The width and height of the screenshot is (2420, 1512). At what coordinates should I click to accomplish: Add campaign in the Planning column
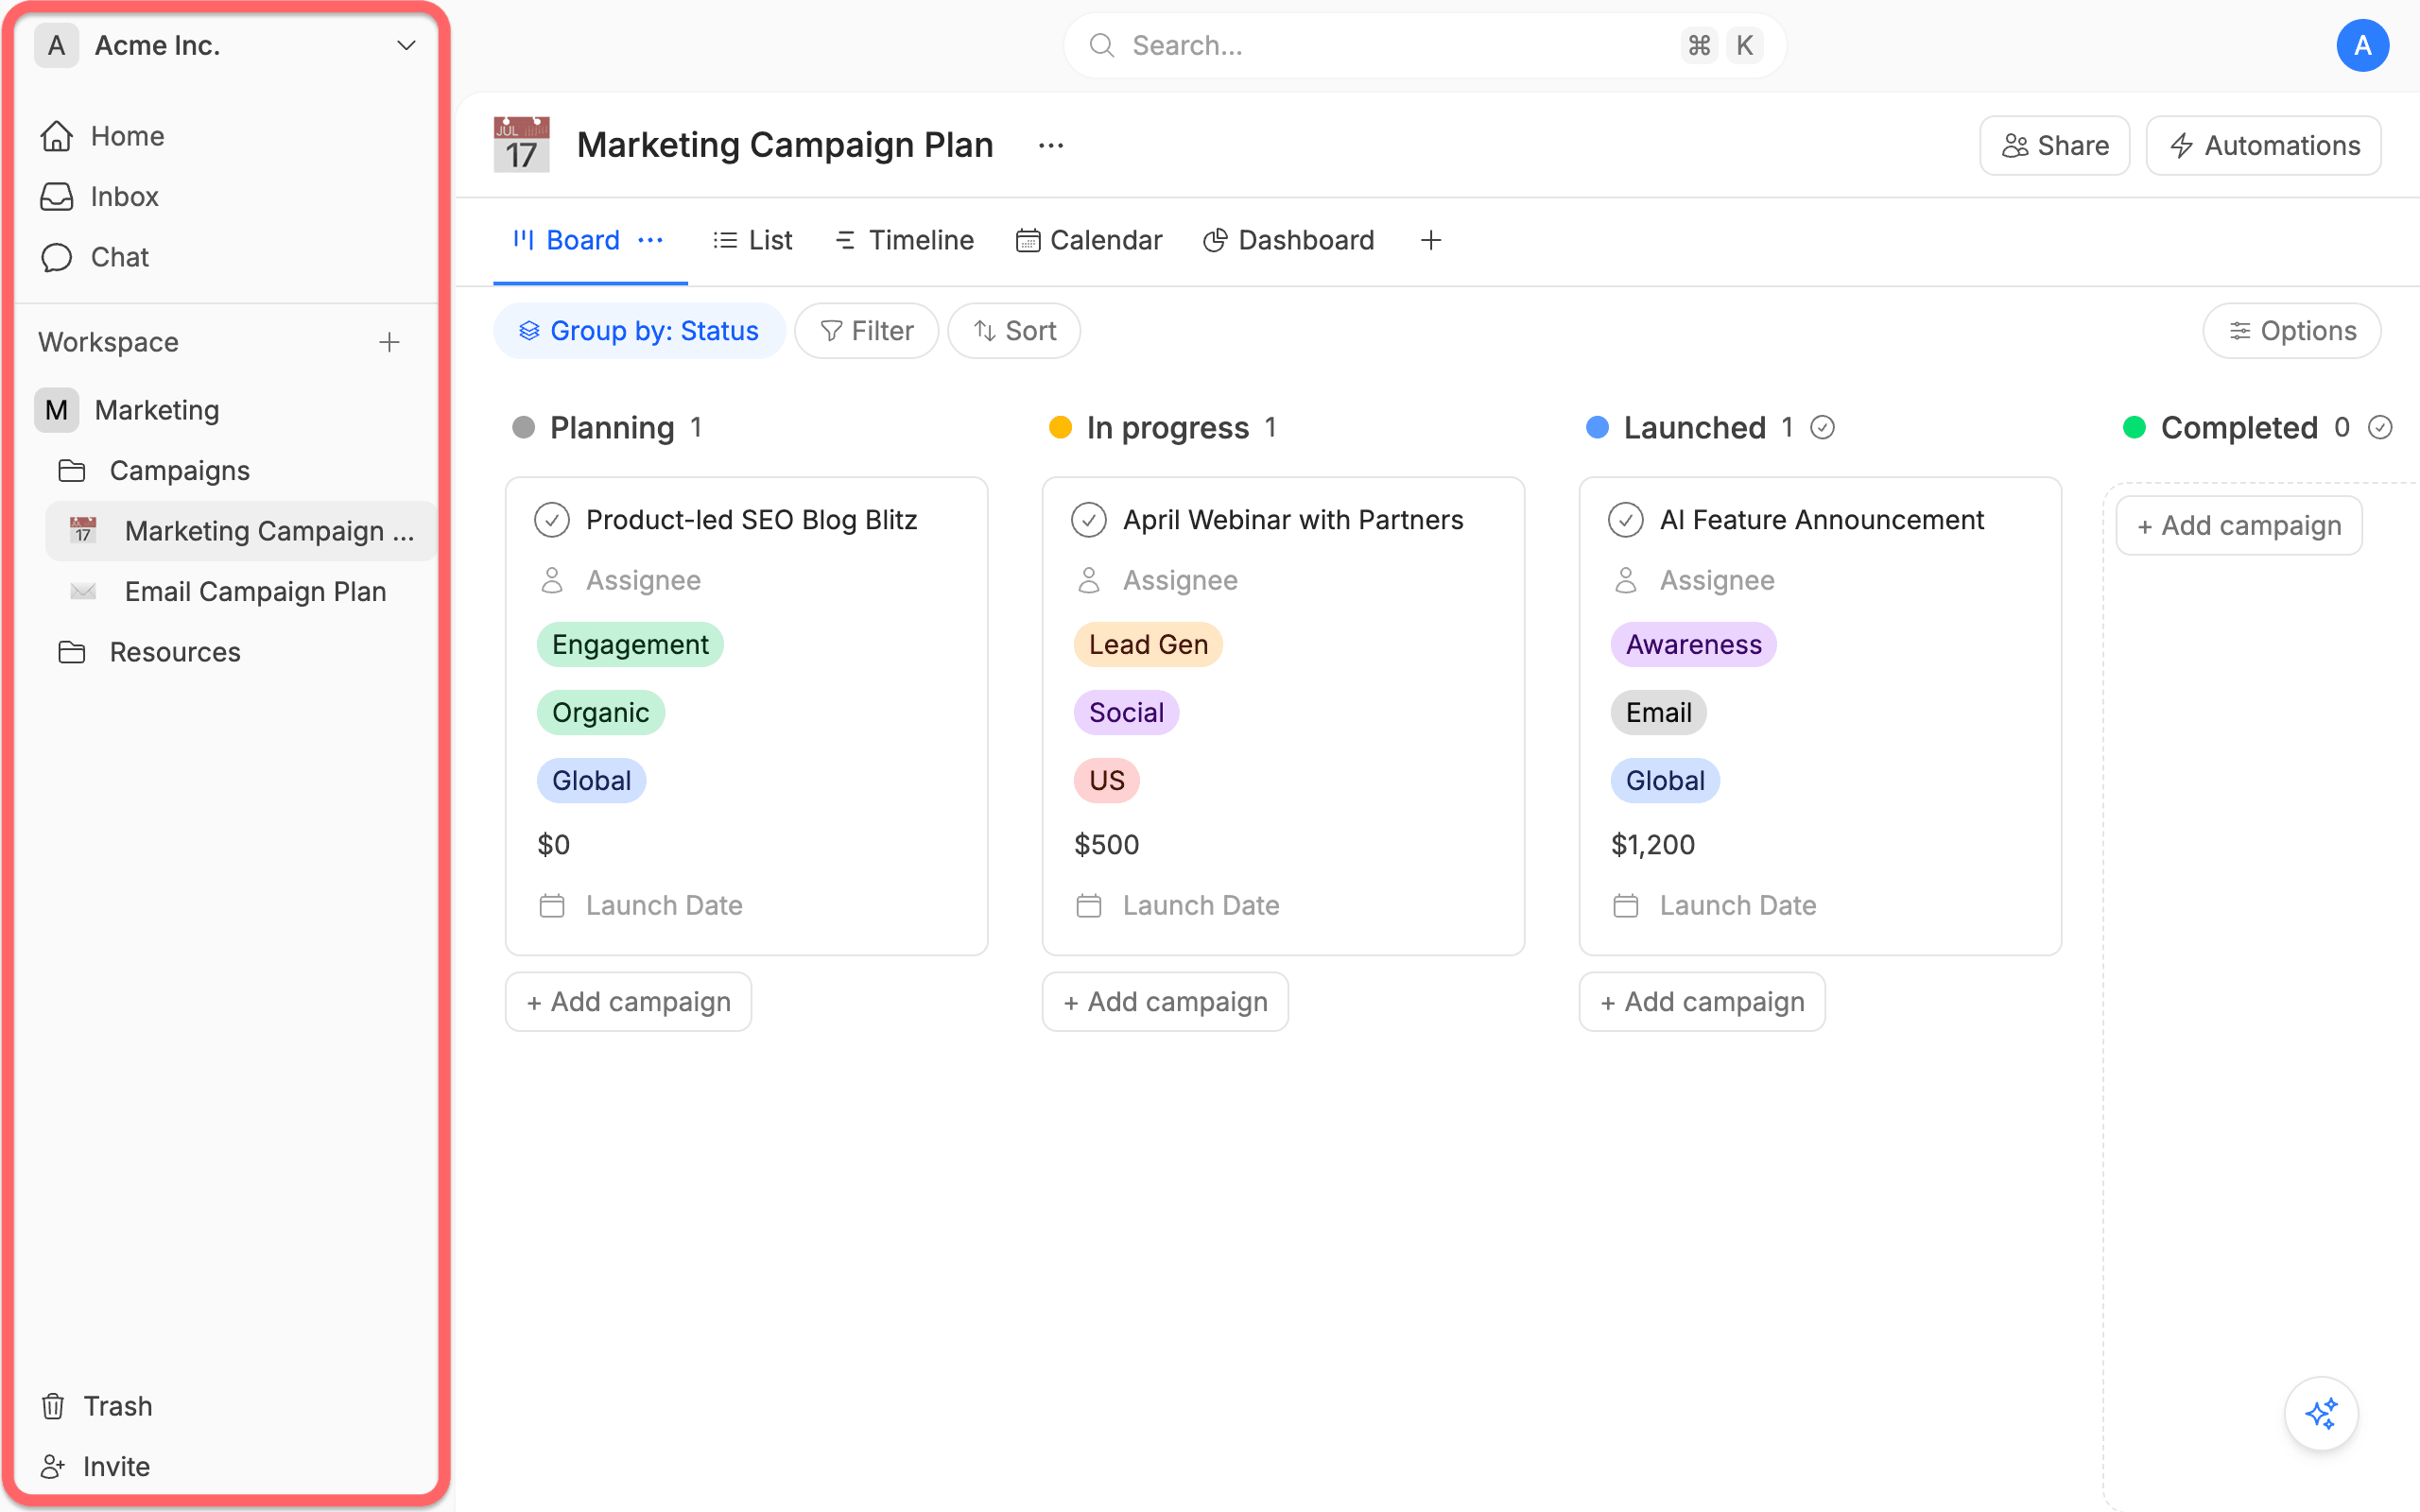628,1001
